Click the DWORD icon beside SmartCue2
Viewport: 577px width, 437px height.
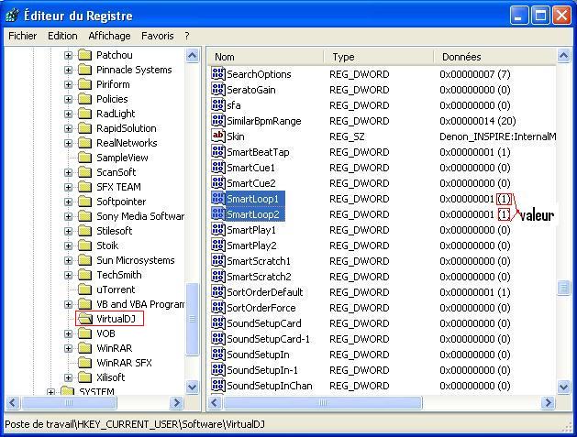[x=217, y=182]
